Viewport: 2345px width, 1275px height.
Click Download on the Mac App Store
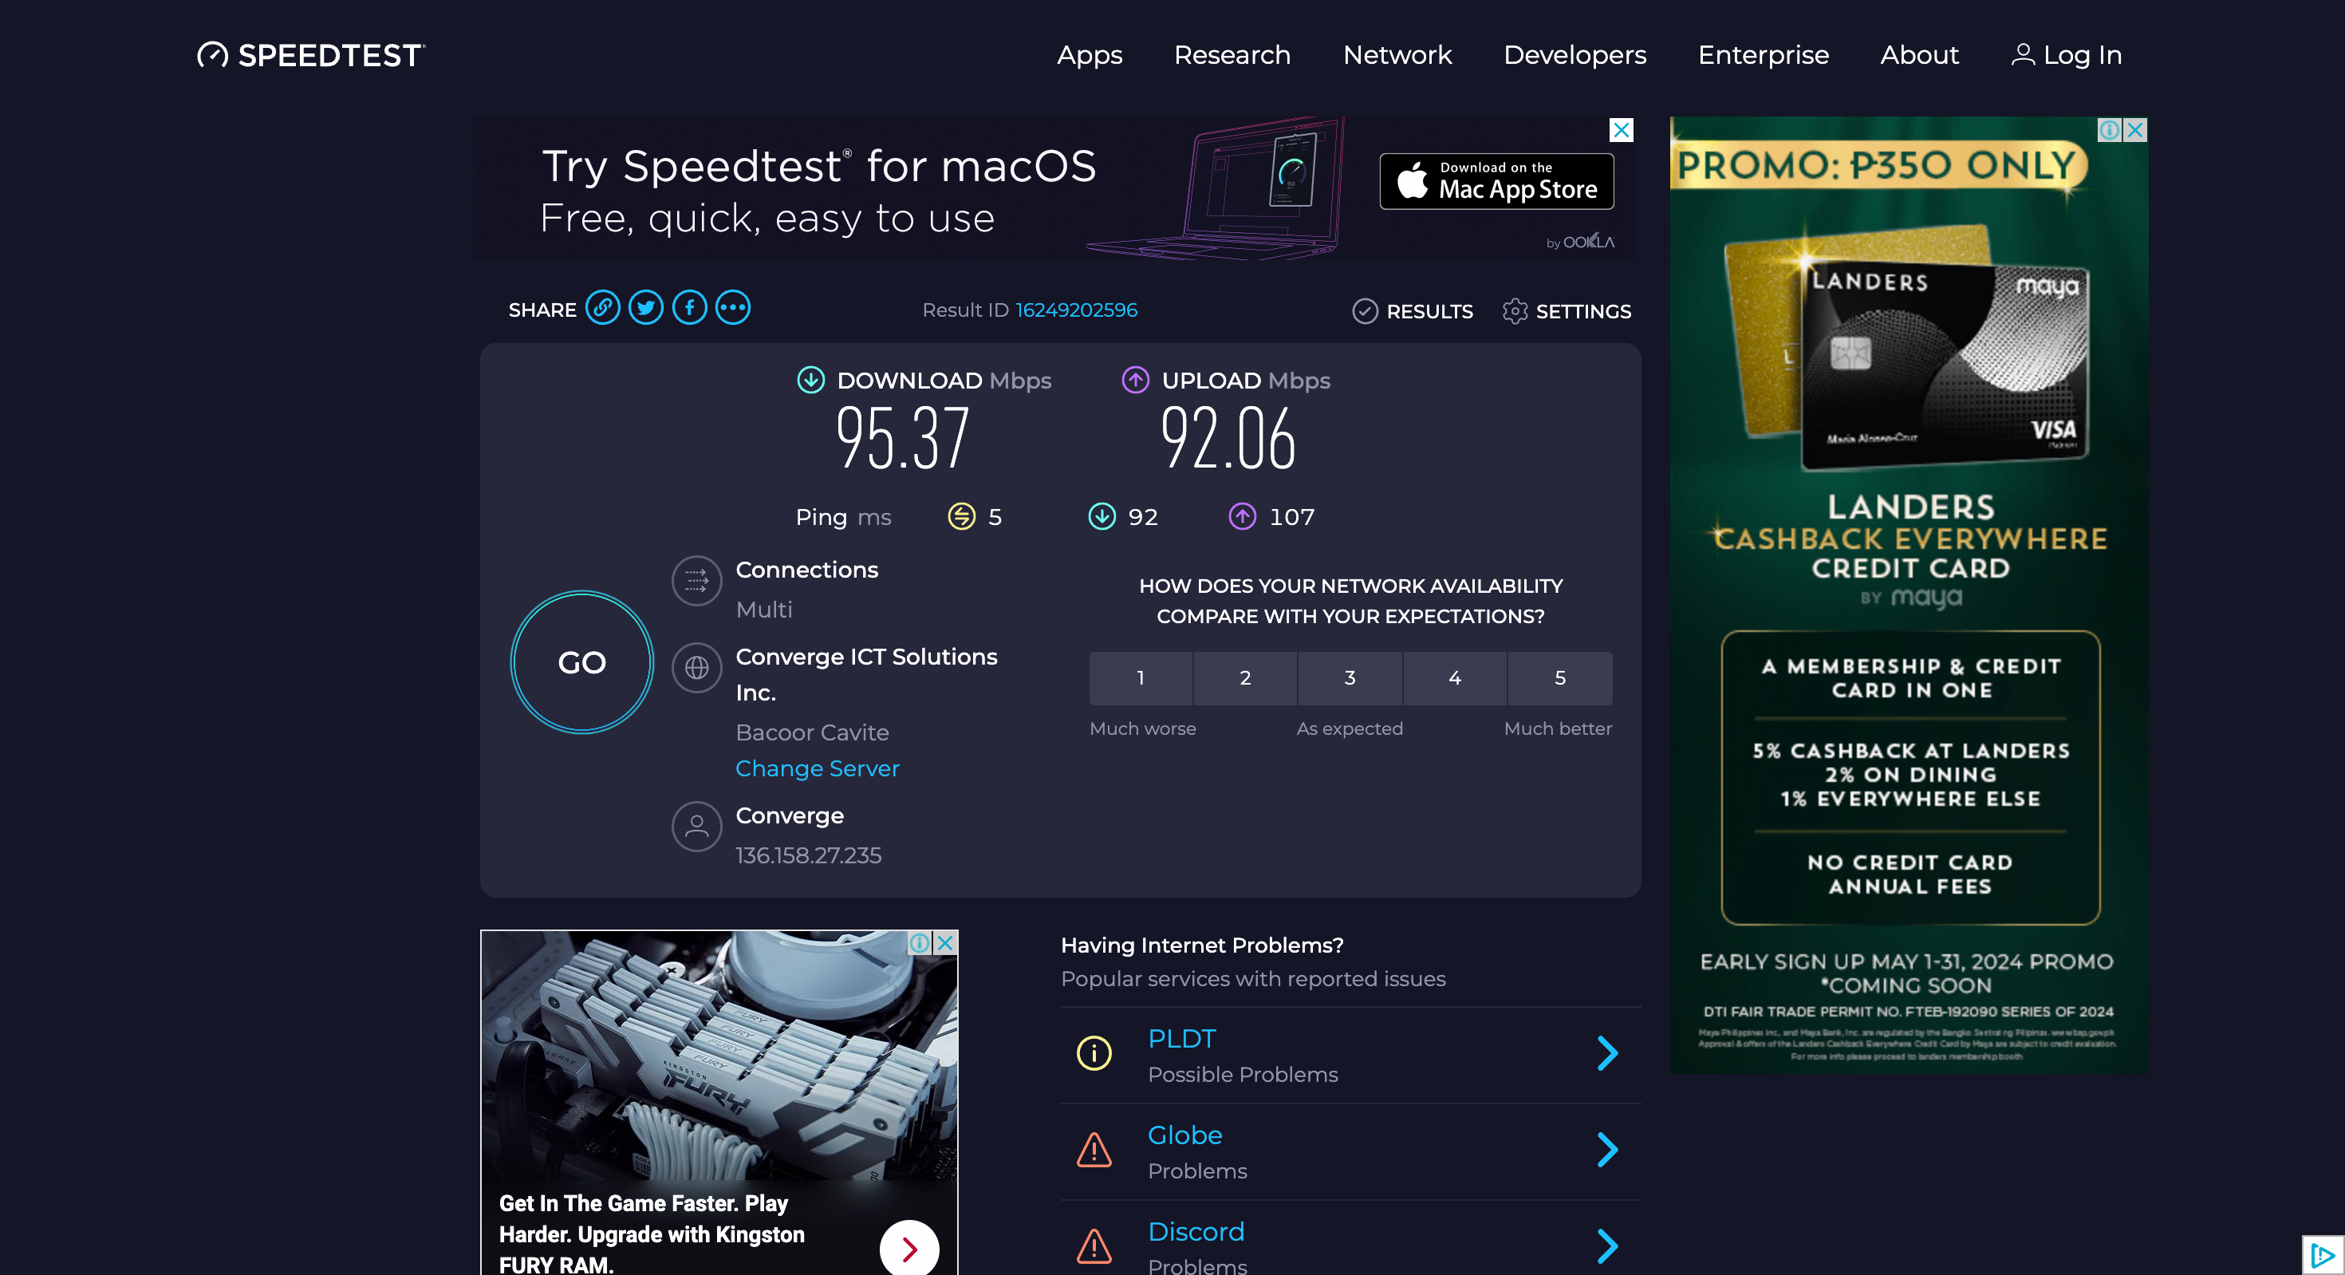[1496, 181]
